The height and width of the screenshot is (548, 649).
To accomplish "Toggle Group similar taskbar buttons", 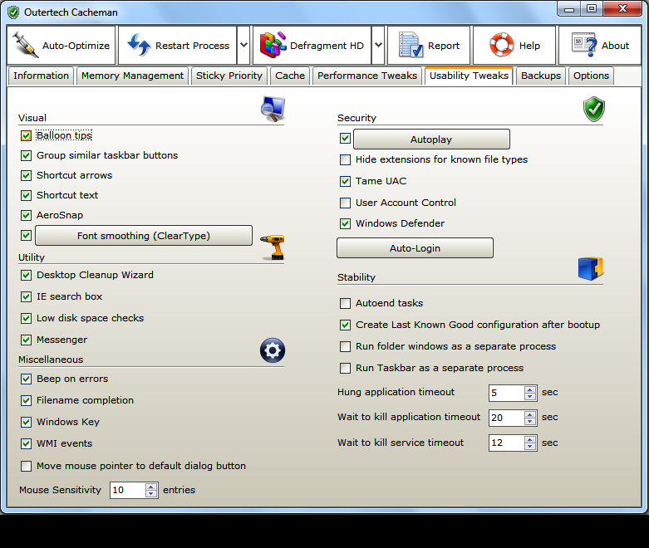I will (26, 155).
